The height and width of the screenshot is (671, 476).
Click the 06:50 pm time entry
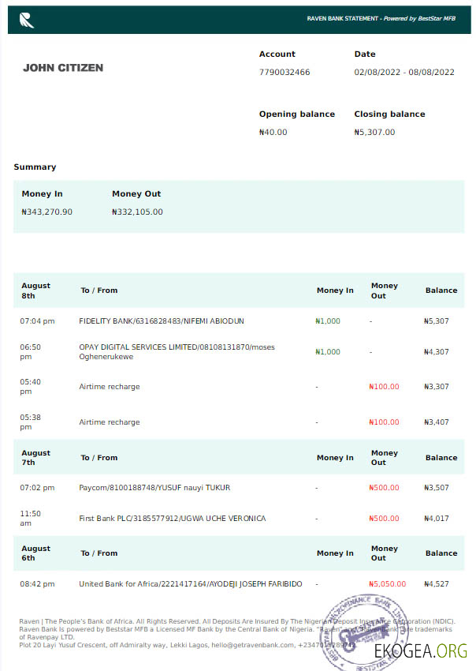(x=30, y=352)
